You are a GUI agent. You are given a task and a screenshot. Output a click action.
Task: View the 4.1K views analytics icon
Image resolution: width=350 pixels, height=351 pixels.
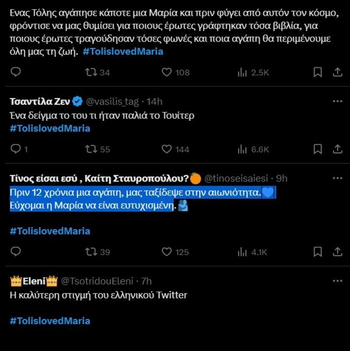(x=242, y=251)
